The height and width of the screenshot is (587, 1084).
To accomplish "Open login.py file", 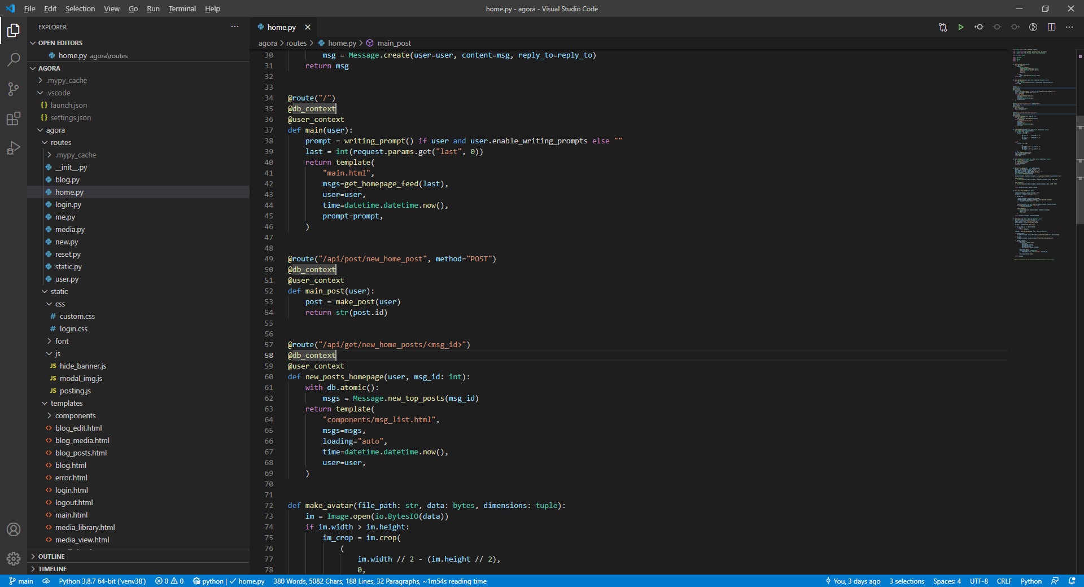I will click(138, 204).
